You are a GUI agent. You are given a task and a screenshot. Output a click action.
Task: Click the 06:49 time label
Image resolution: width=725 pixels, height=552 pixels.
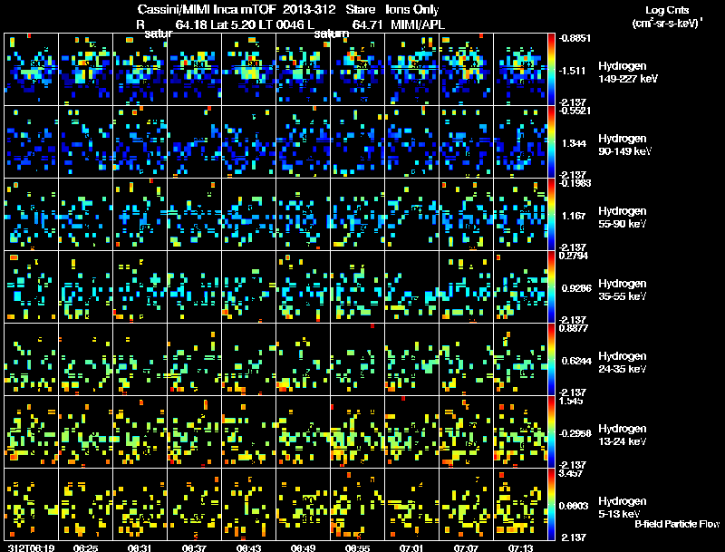304,547
